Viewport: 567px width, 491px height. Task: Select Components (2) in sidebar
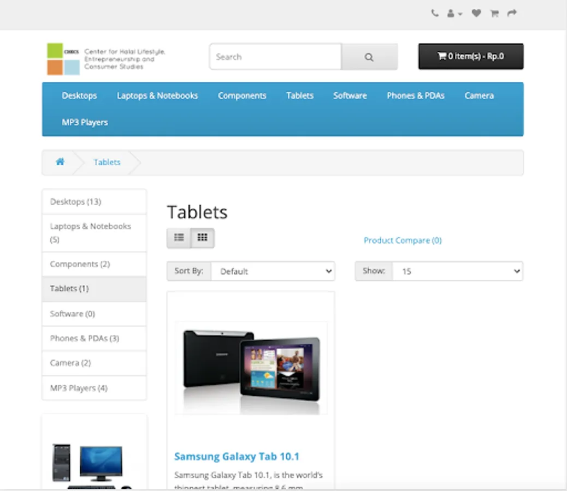click(x=94, y=264)
